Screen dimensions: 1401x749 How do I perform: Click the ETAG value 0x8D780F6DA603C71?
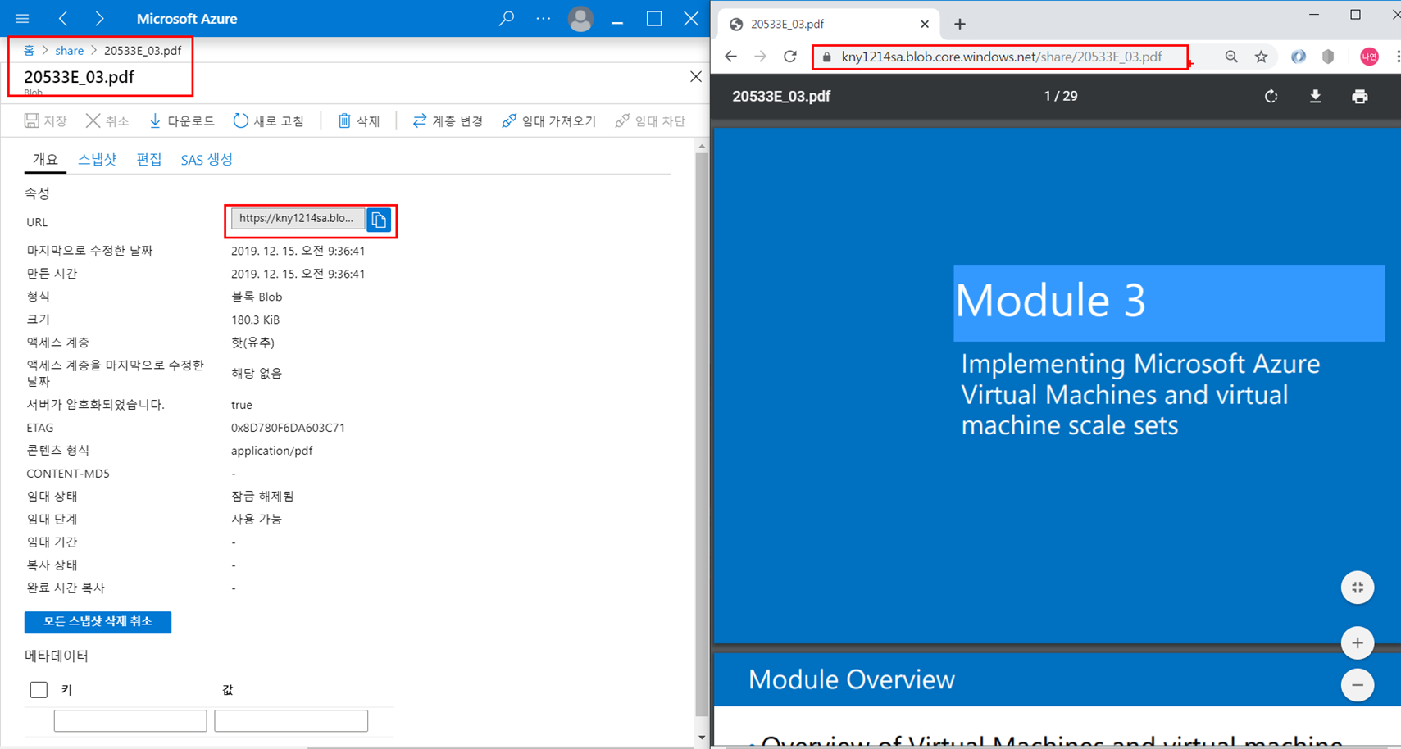pos(288,428)
